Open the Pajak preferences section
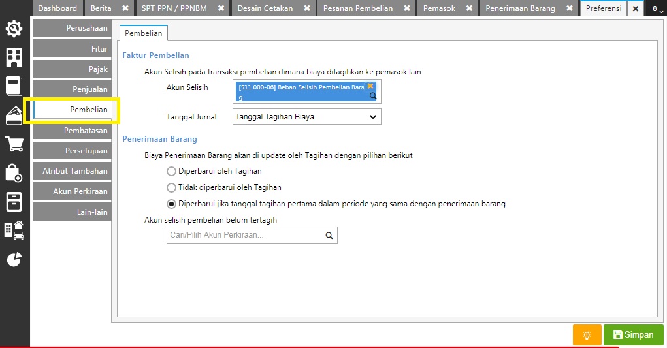 (x=73, y=69)
